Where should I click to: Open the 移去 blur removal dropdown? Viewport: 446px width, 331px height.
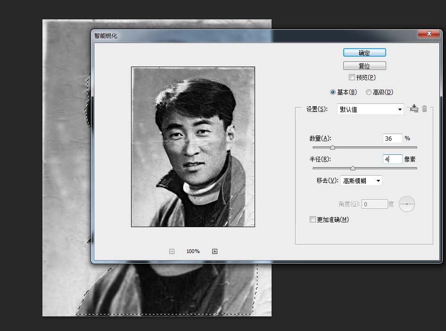point(361,180)
